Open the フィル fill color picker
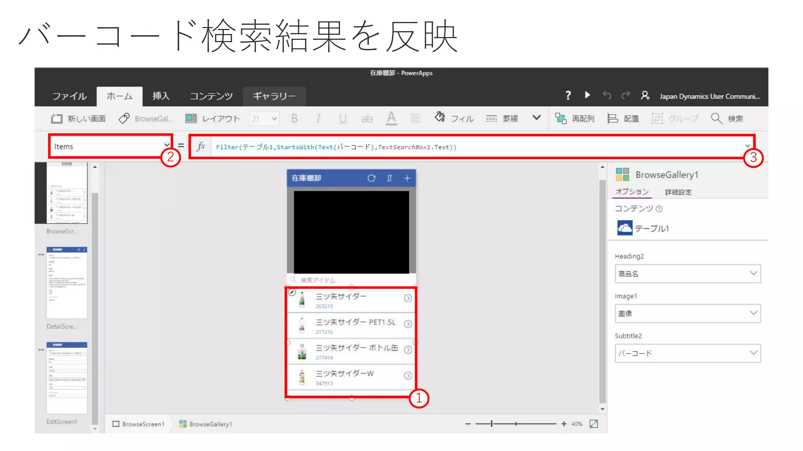803x451 pixels. click(454, 118)
